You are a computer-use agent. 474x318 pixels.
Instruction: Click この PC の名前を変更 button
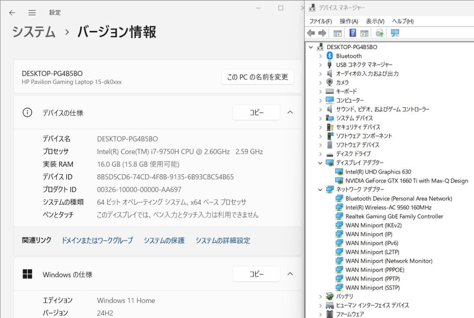coord(258,77)
